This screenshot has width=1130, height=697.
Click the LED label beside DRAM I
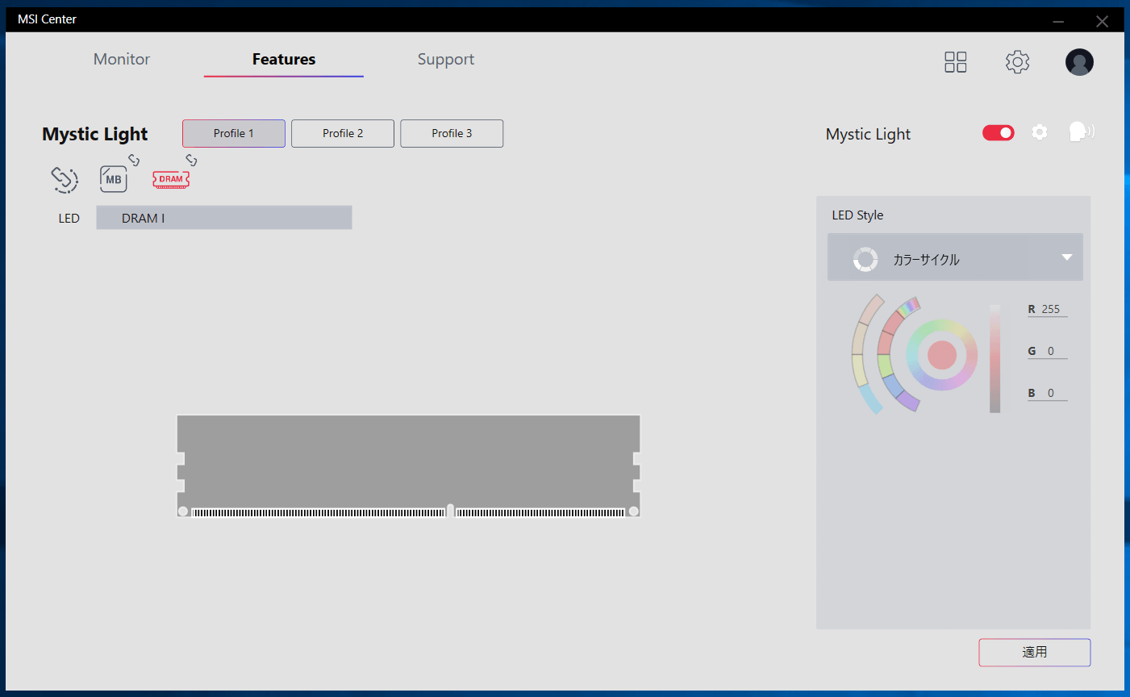69,219
